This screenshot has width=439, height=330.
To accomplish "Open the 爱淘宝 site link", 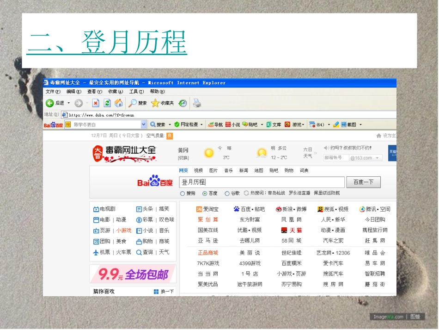I will [207, 210].
